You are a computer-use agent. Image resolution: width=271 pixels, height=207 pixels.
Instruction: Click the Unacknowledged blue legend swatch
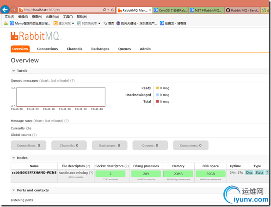(157, 95)
